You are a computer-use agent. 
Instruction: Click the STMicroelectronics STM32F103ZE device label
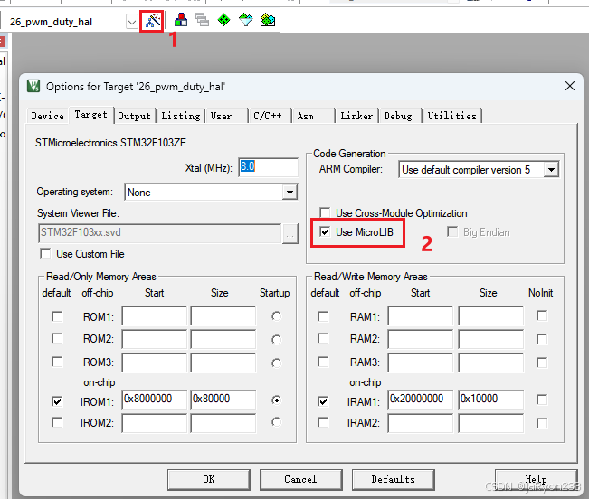[x=110, y=143]
